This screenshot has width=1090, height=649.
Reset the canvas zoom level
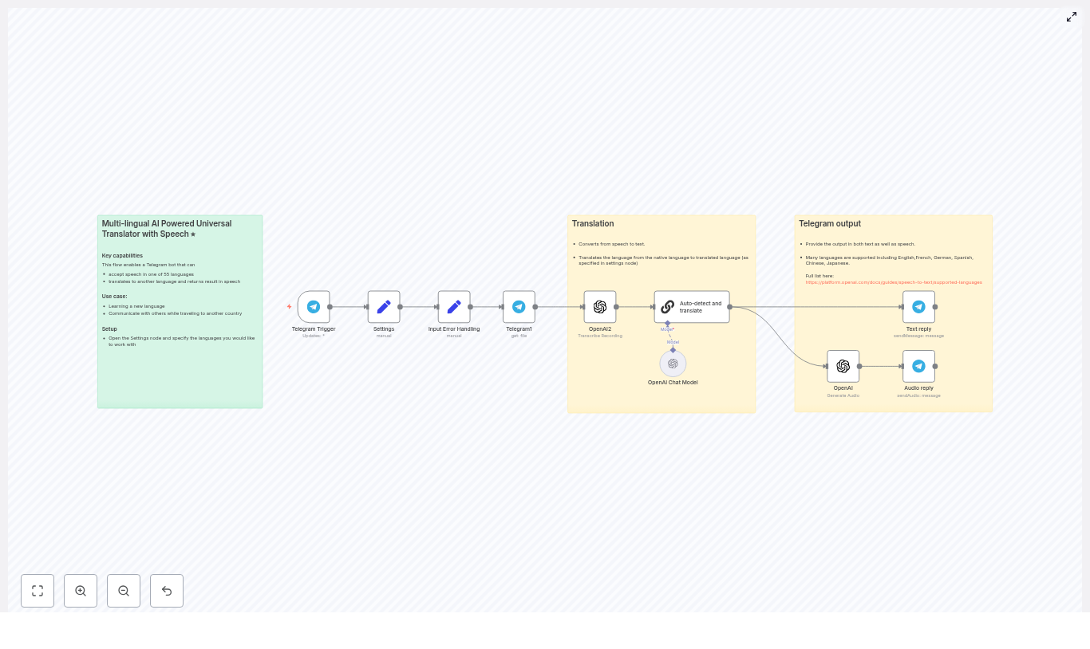point(167,591)
